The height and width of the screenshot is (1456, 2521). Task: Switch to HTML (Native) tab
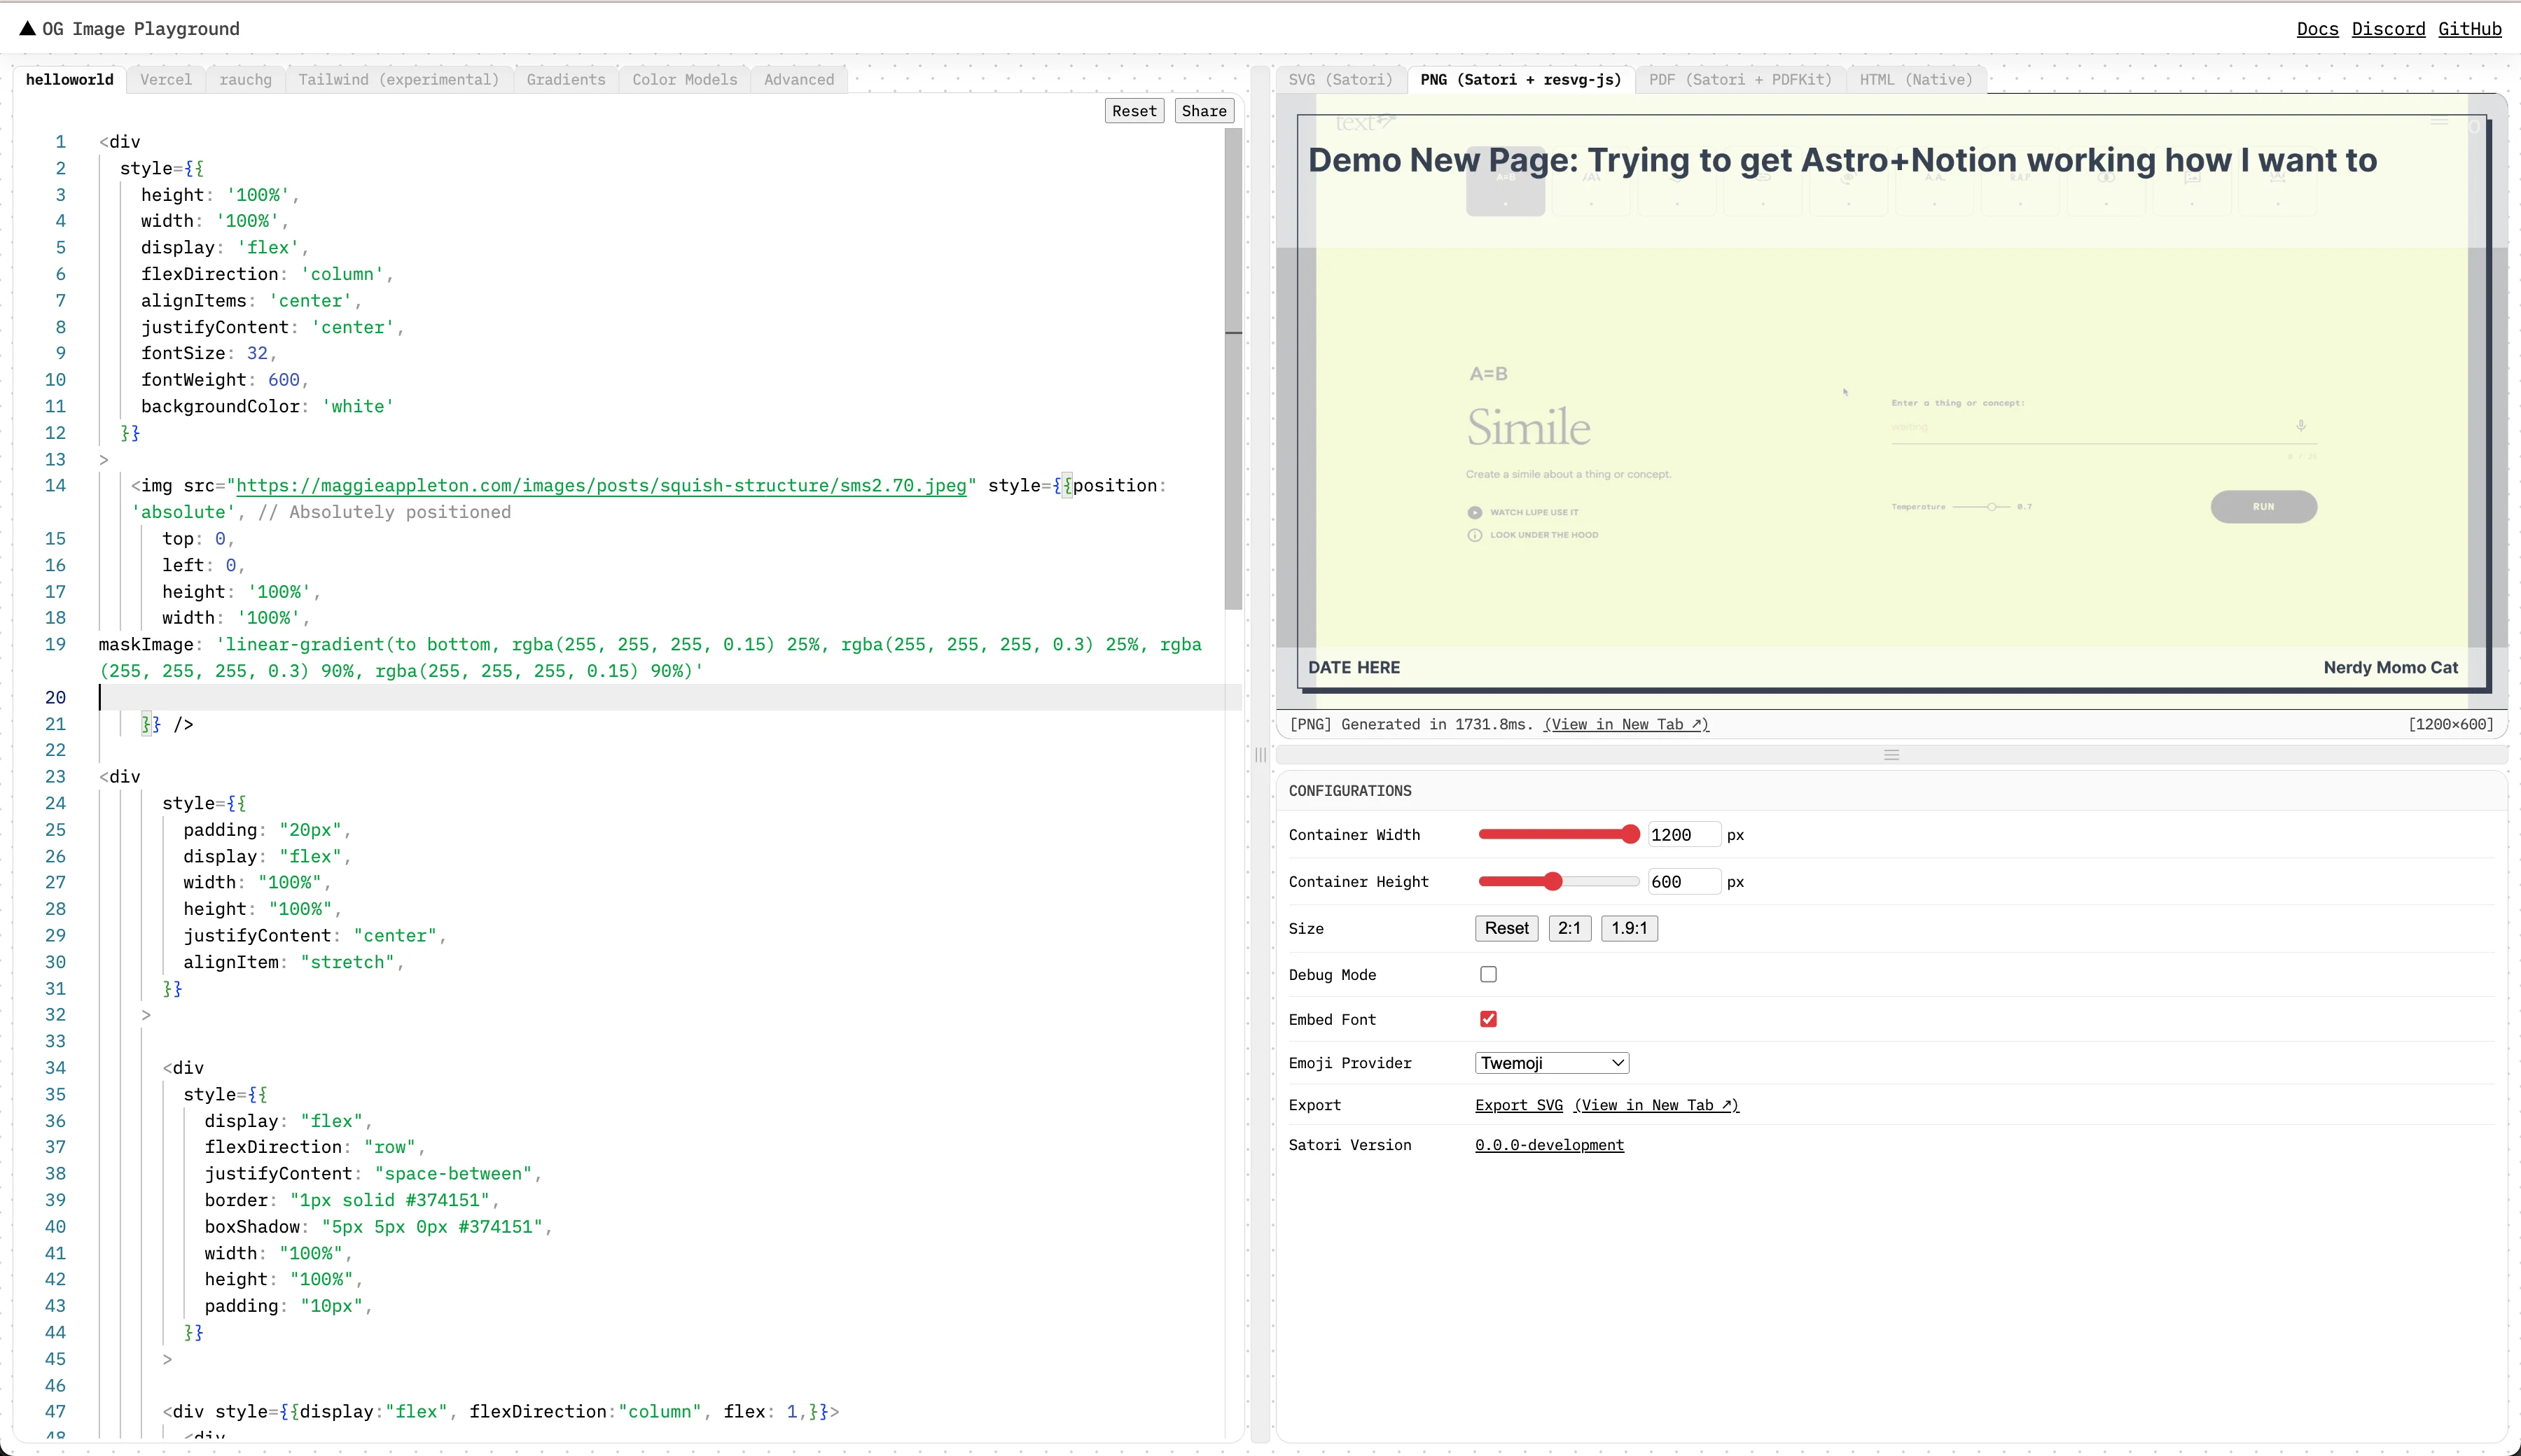point(1915,79)
